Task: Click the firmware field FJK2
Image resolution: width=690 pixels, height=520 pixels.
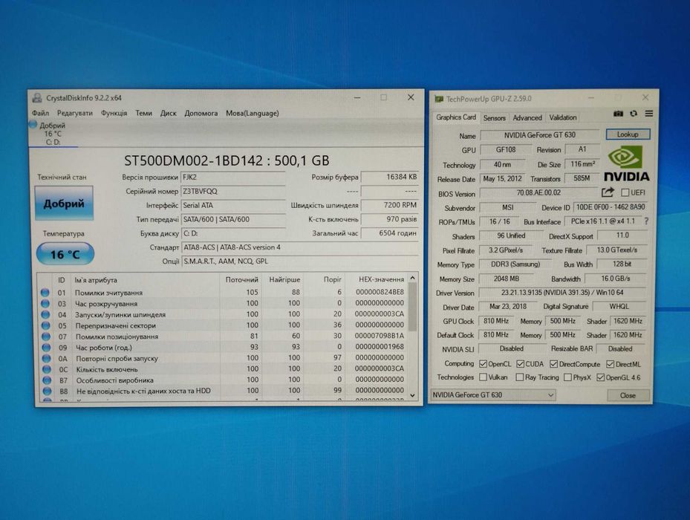Action: coord(233,178)
